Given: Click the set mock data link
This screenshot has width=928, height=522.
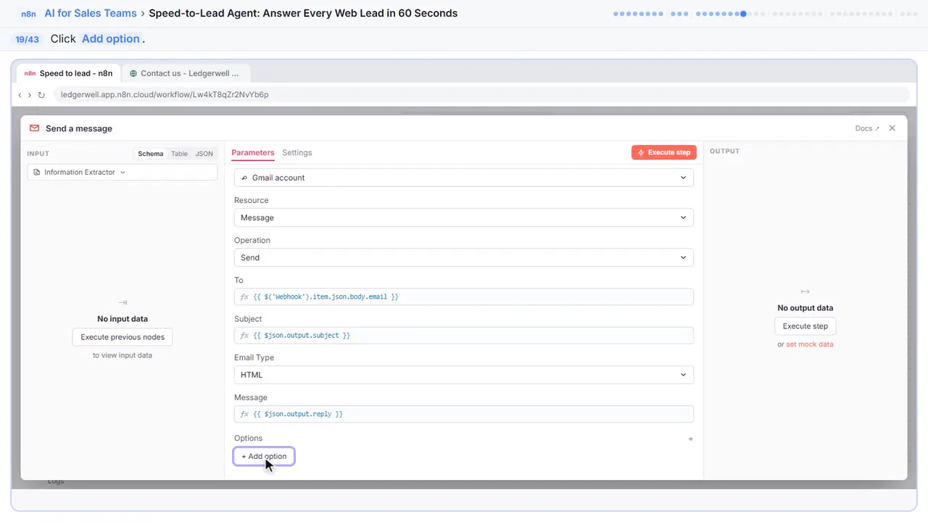Looking at the screenshot, I should point(810,344).
